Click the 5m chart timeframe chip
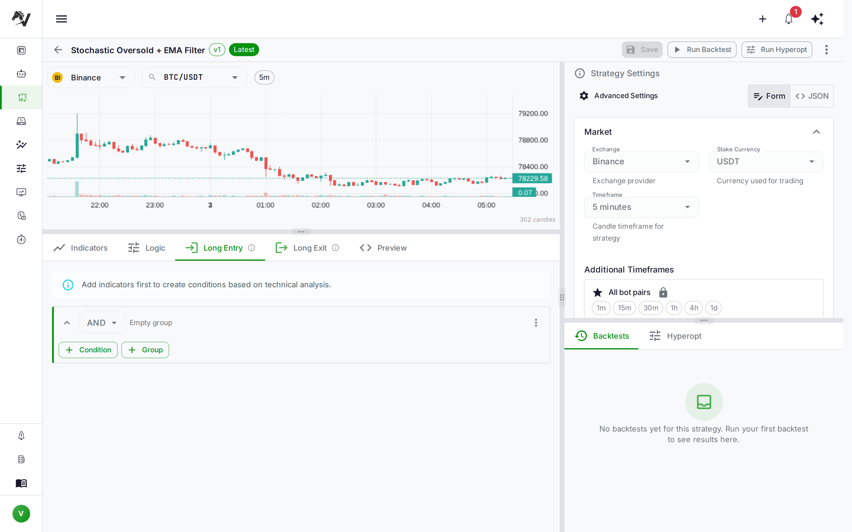Screen dimensions: 852x532 264,77
